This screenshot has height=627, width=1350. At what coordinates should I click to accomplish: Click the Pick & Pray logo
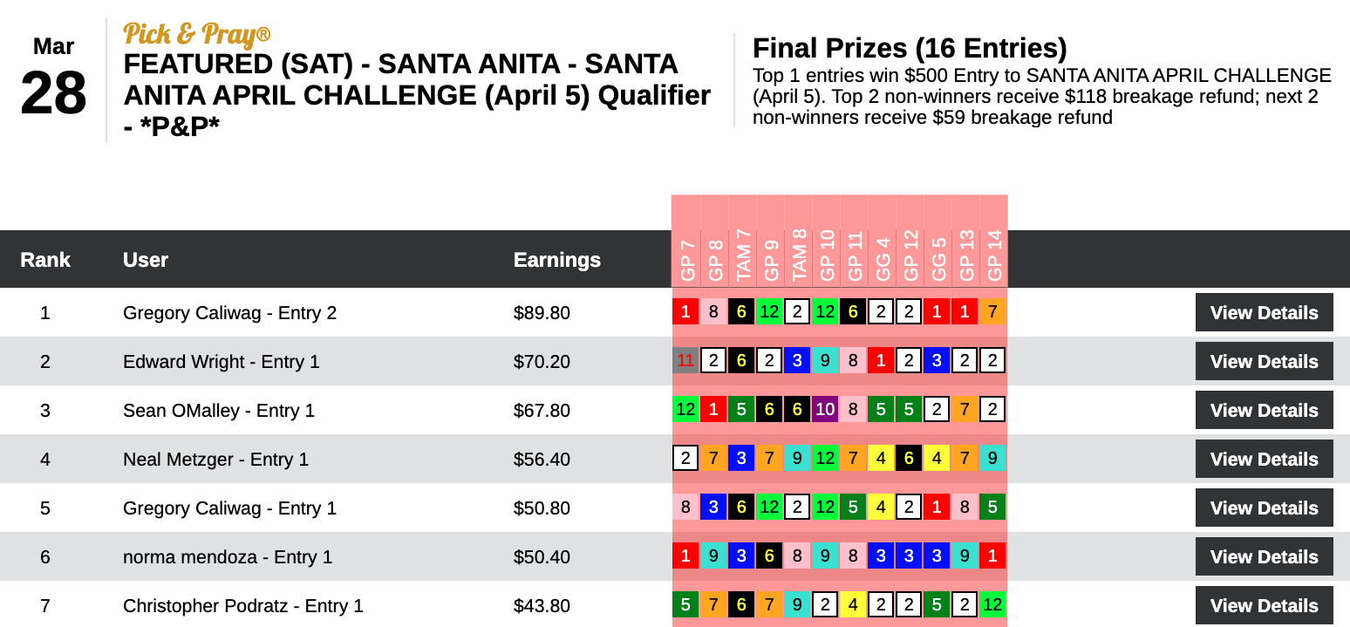coord(197,34)
